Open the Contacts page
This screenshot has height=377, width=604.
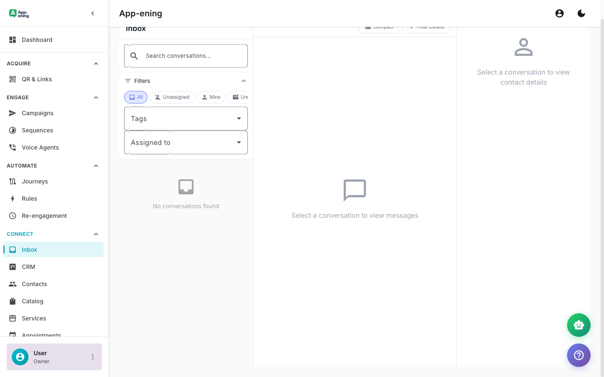tap(34, 284)
